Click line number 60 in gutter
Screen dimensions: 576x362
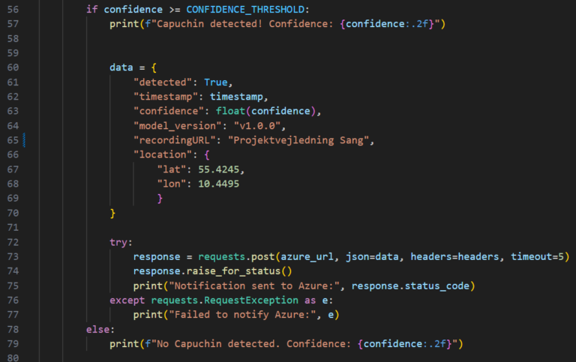13,67
